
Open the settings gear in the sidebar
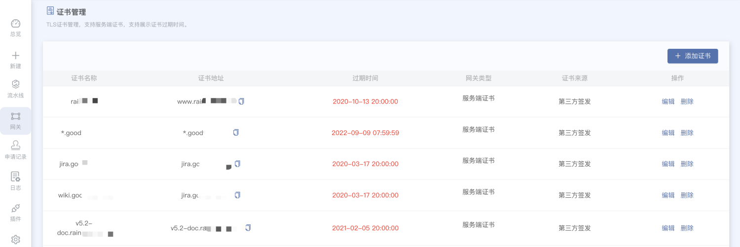coord(15,240)
